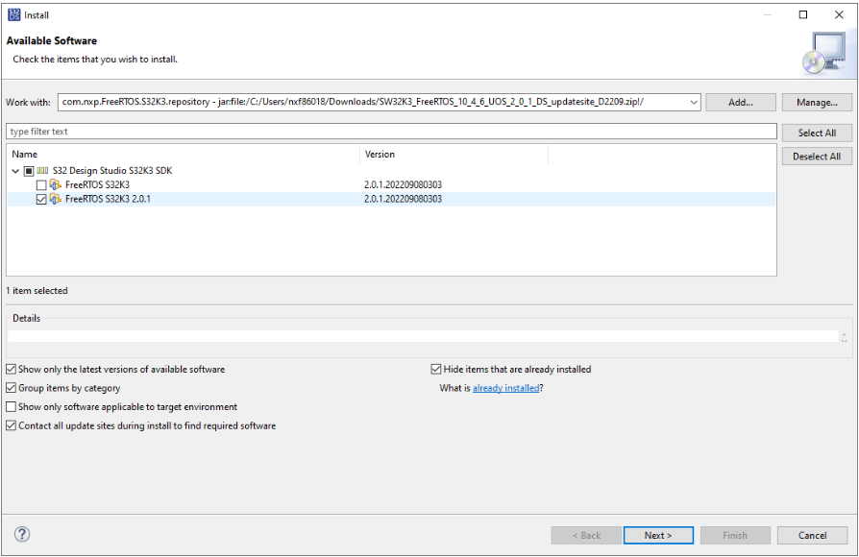Viewport: 859px width, 557px height.
Task: Toggle Group items by category checkbox
Action: click(x=11, y=388)
